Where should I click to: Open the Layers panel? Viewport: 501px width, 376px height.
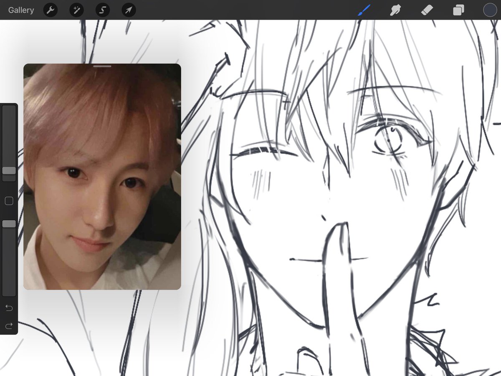pyautogui.click(x=458, y=10)
